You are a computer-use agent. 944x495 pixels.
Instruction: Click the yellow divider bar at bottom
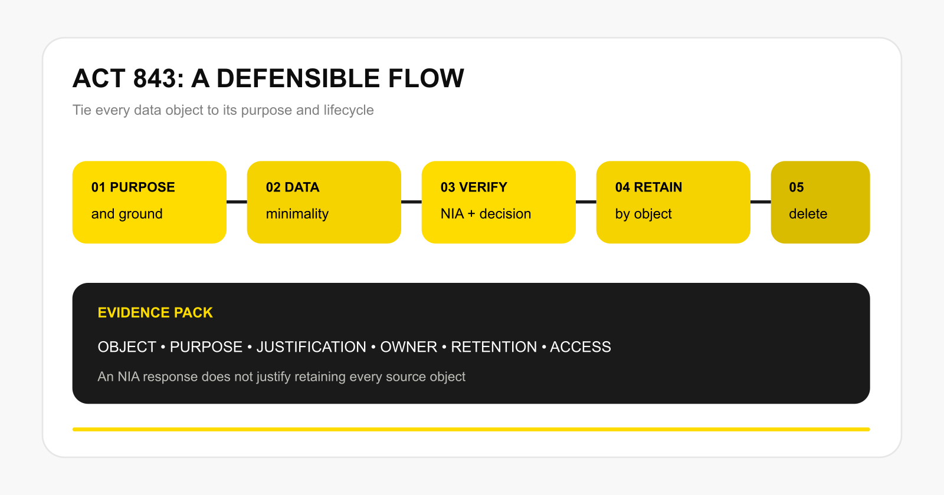[x=471, y=430]
